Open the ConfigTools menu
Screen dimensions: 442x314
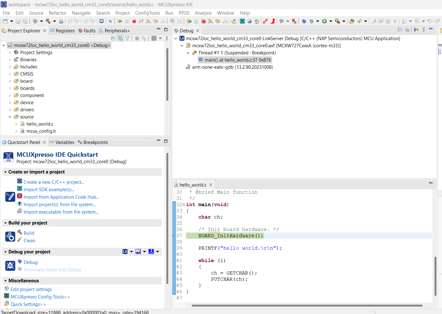click(147, 13)
